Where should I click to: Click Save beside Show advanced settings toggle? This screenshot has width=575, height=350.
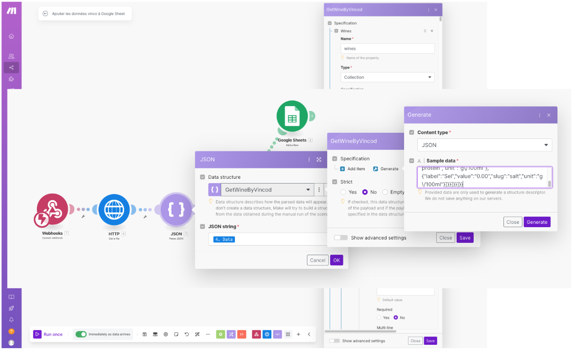pyautogui.click(x=465, y=238)
